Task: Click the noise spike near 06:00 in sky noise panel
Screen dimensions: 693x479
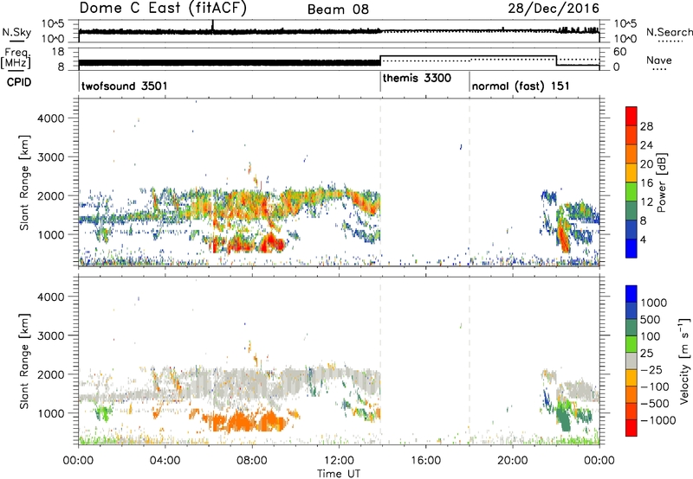Action: 212,27
